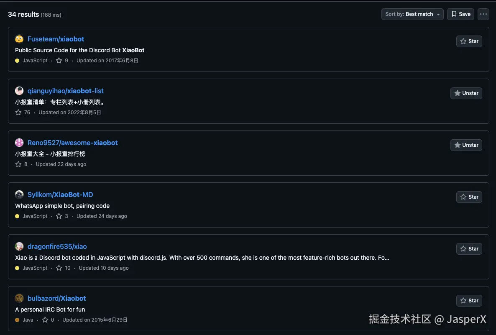Open the Sort by Best match dropdown
The width and height of the screenshot is (496, 335).
point(412,14)
